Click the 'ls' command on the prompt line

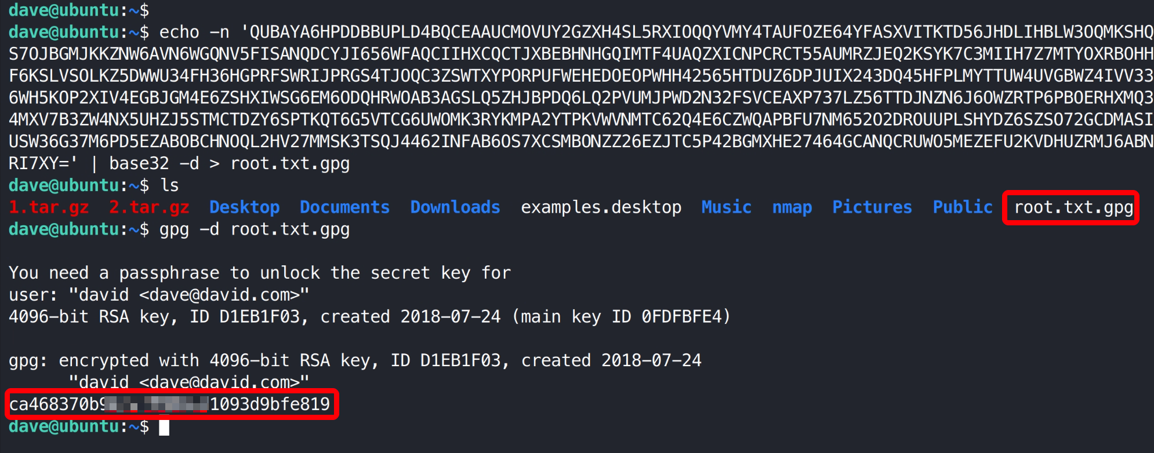(x=169, y=185)
